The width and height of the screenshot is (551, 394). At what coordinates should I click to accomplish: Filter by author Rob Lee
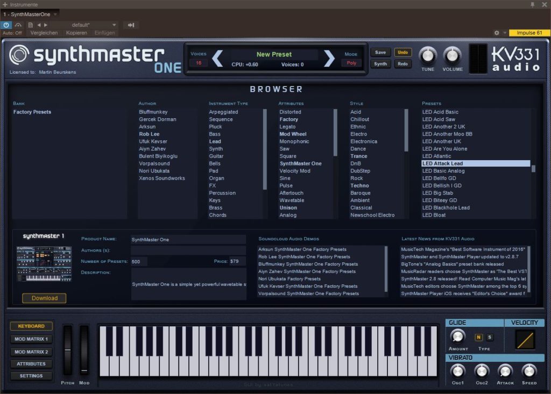150,134
